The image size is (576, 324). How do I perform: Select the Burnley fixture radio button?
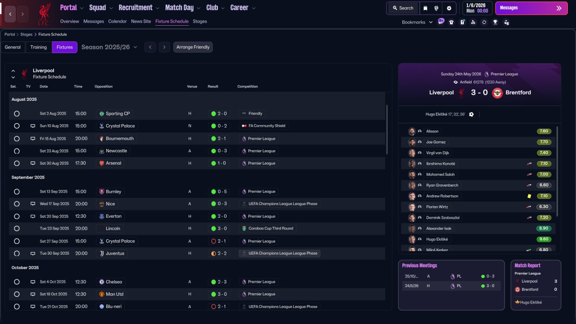pyautogui.click(x=17, y=192)
